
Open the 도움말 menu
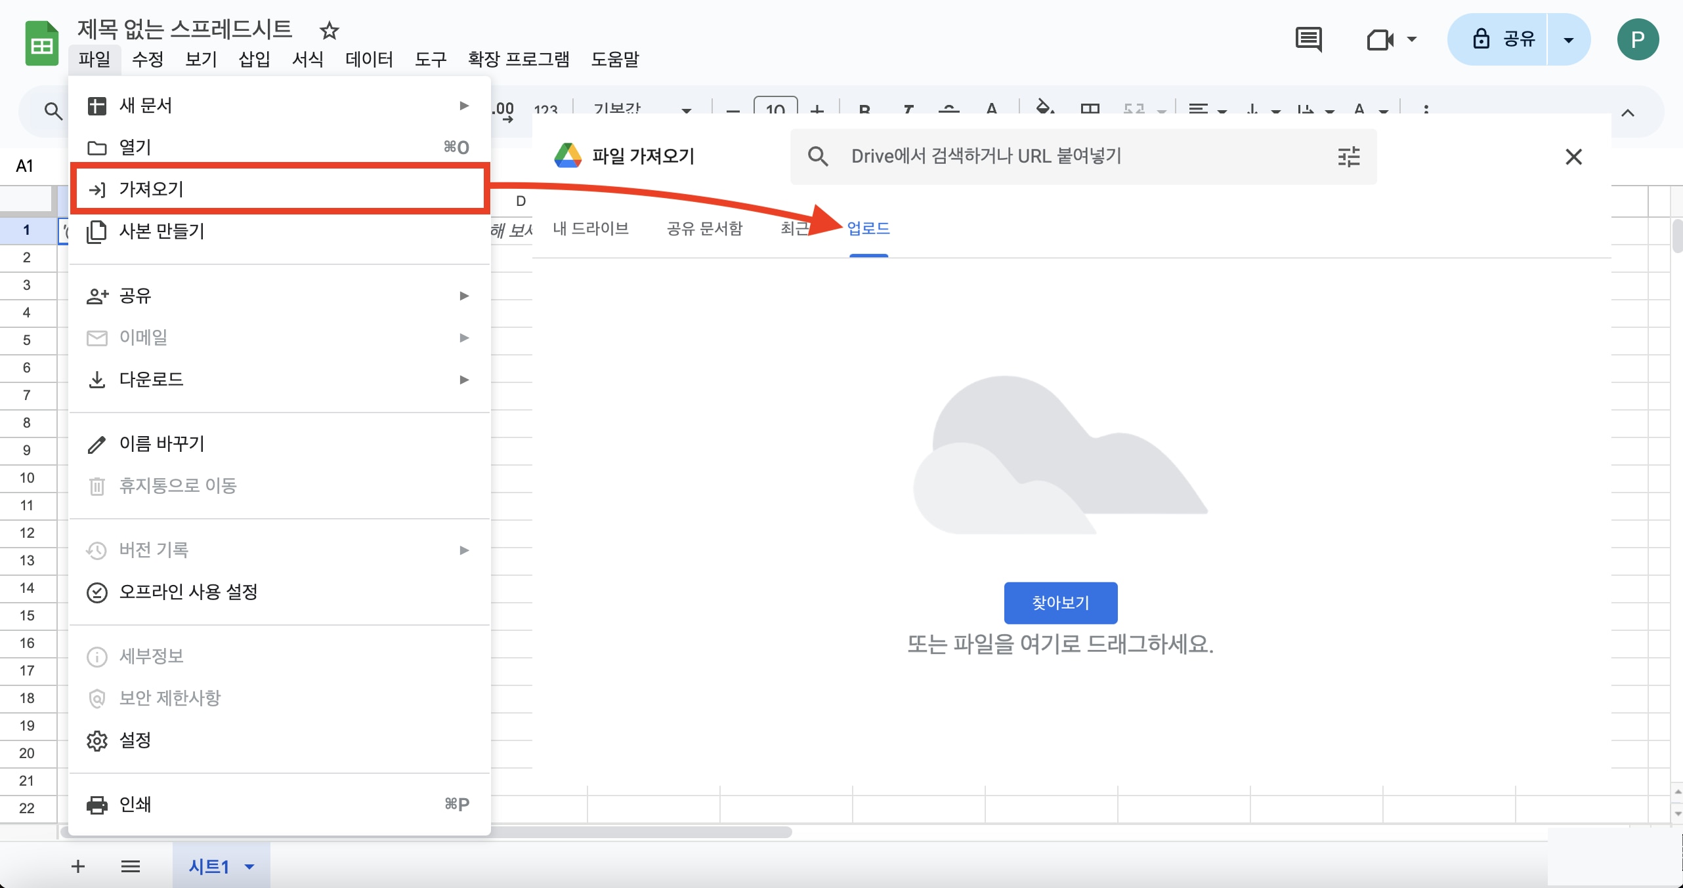coord(615,59)
